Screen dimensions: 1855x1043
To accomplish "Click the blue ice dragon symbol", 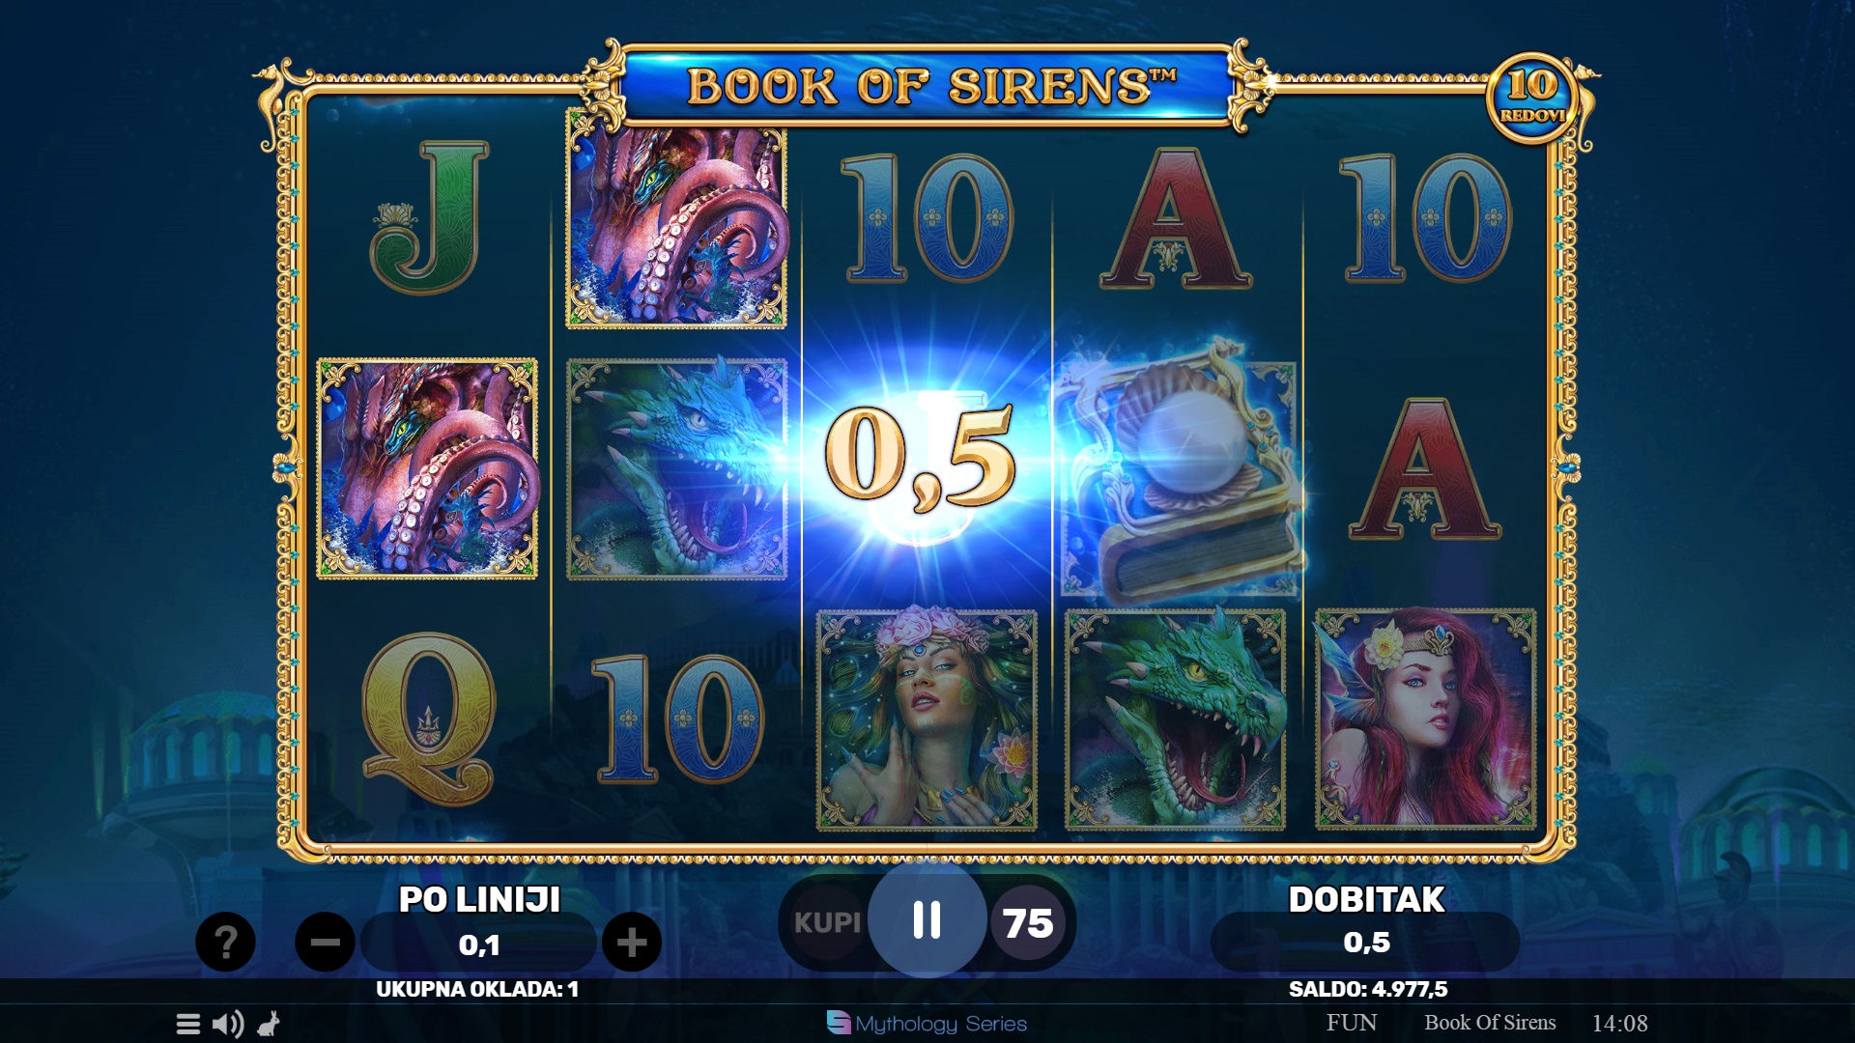I will tap(676, 468).
